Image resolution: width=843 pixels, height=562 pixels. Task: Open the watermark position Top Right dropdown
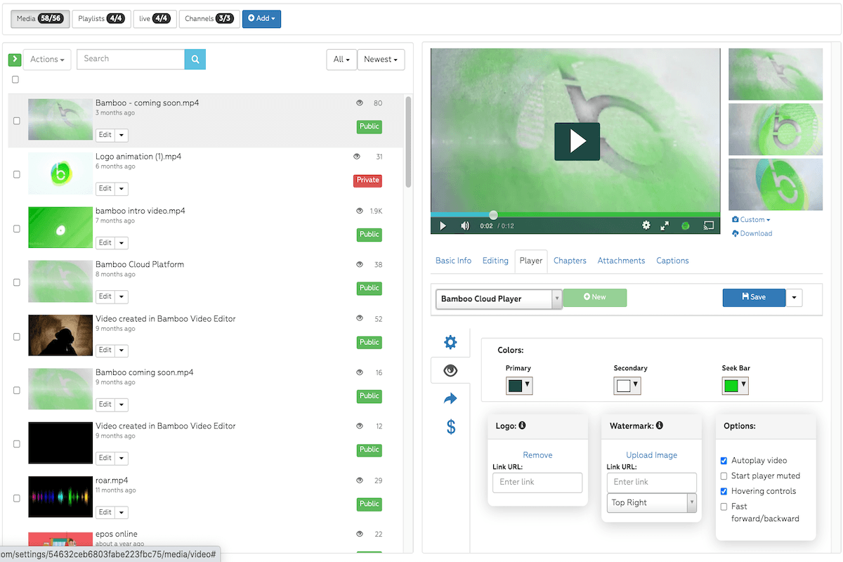pos(651,502)
